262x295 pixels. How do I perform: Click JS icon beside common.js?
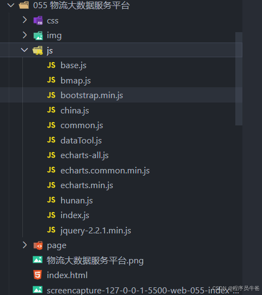(x=51, y=125)
